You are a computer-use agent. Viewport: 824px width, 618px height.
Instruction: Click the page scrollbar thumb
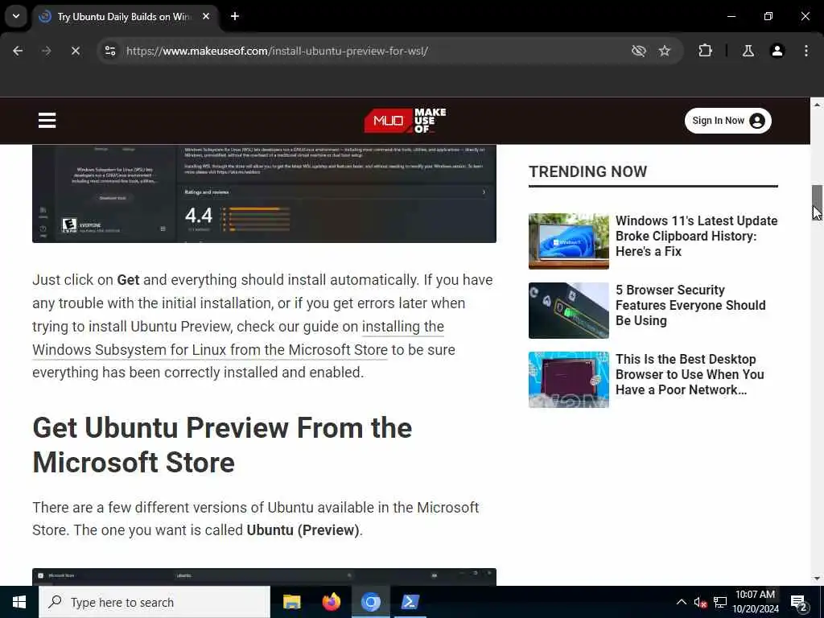(817, 203)
